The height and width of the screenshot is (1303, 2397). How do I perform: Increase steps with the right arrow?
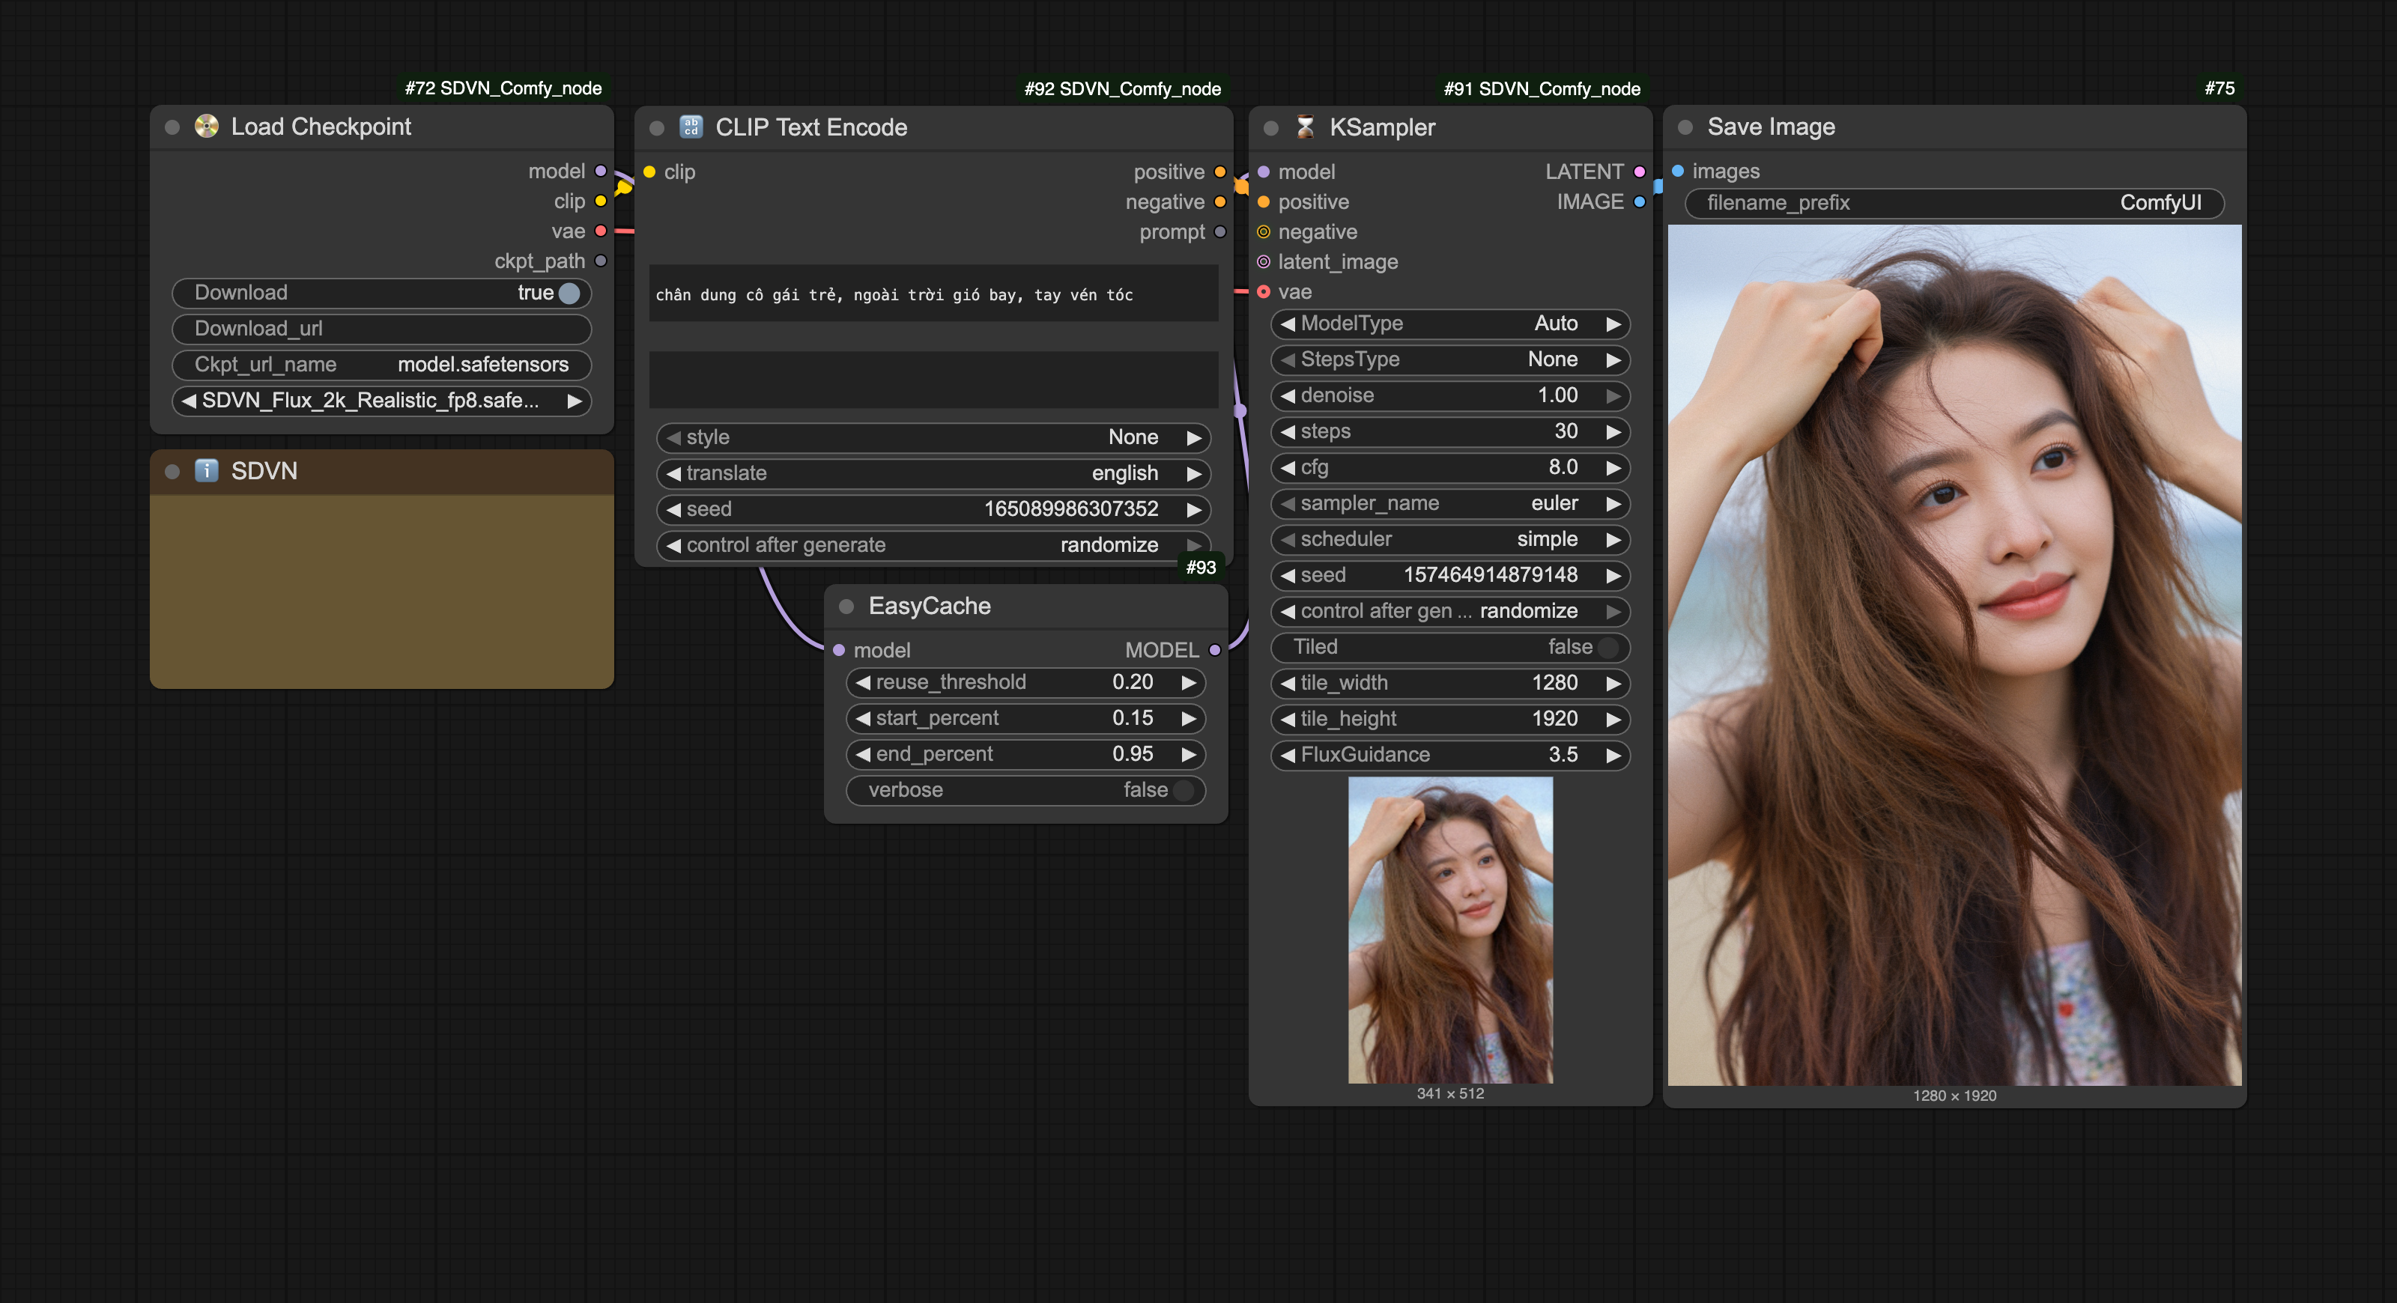coord(1613,431)
